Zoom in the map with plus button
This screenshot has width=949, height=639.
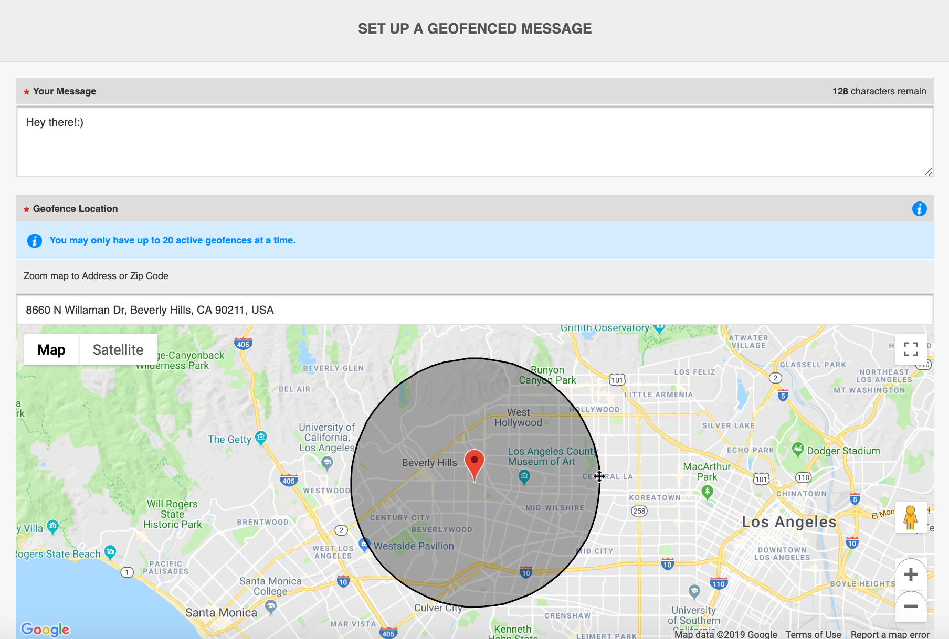(911, 574)
